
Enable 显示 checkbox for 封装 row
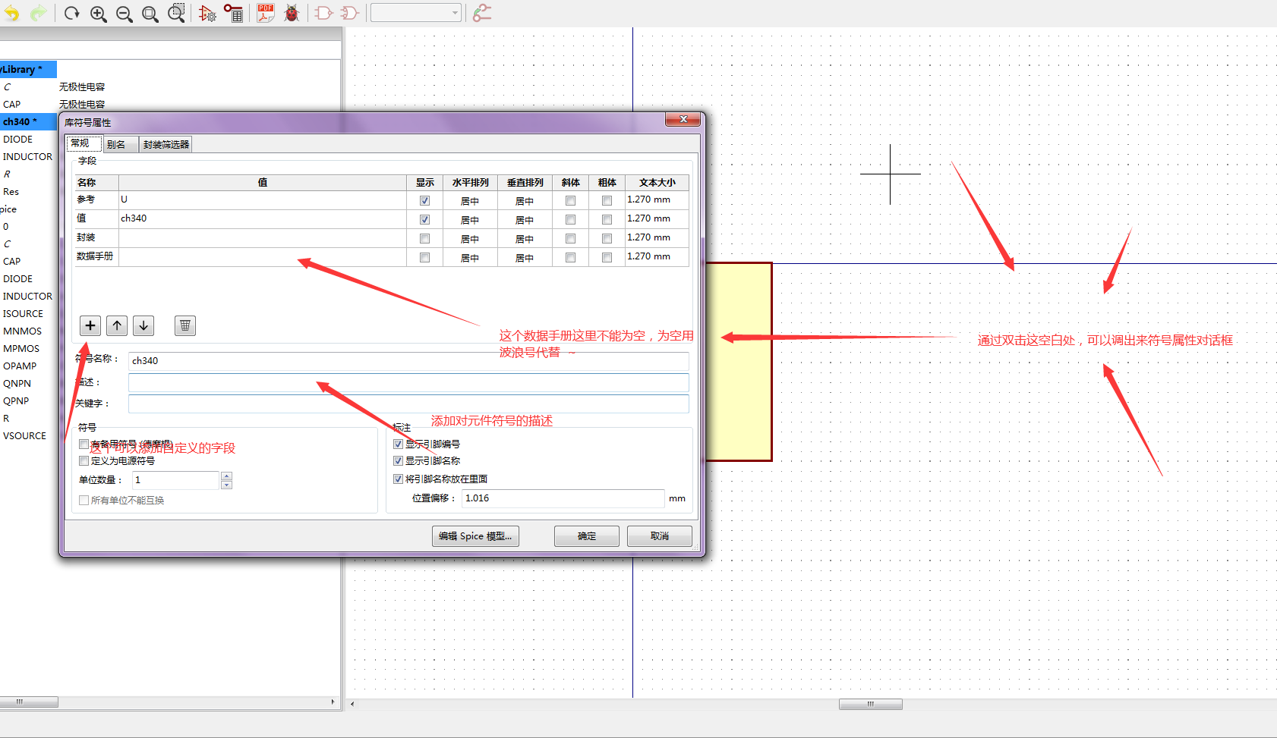coord(424,239)
